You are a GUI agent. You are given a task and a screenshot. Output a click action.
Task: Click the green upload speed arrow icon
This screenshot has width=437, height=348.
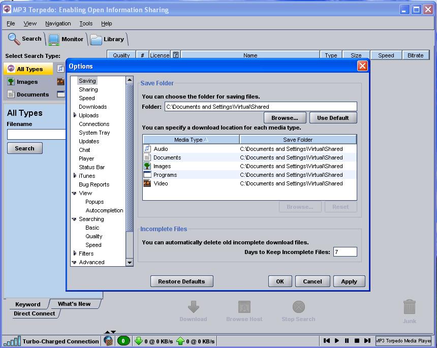point(180,341)
